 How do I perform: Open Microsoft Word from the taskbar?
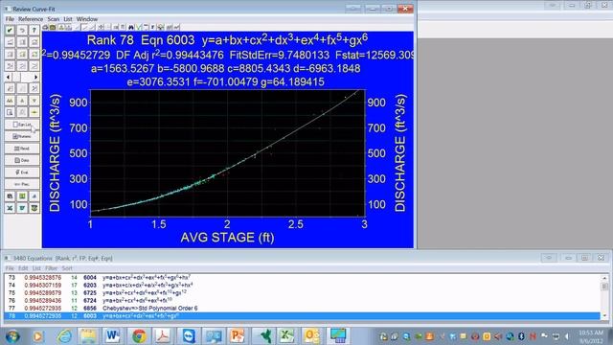(x=112, y=336)
